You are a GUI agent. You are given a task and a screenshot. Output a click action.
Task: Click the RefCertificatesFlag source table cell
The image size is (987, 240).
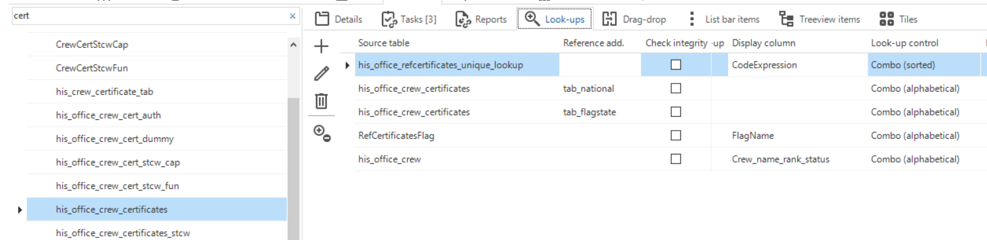click(457, 136)
